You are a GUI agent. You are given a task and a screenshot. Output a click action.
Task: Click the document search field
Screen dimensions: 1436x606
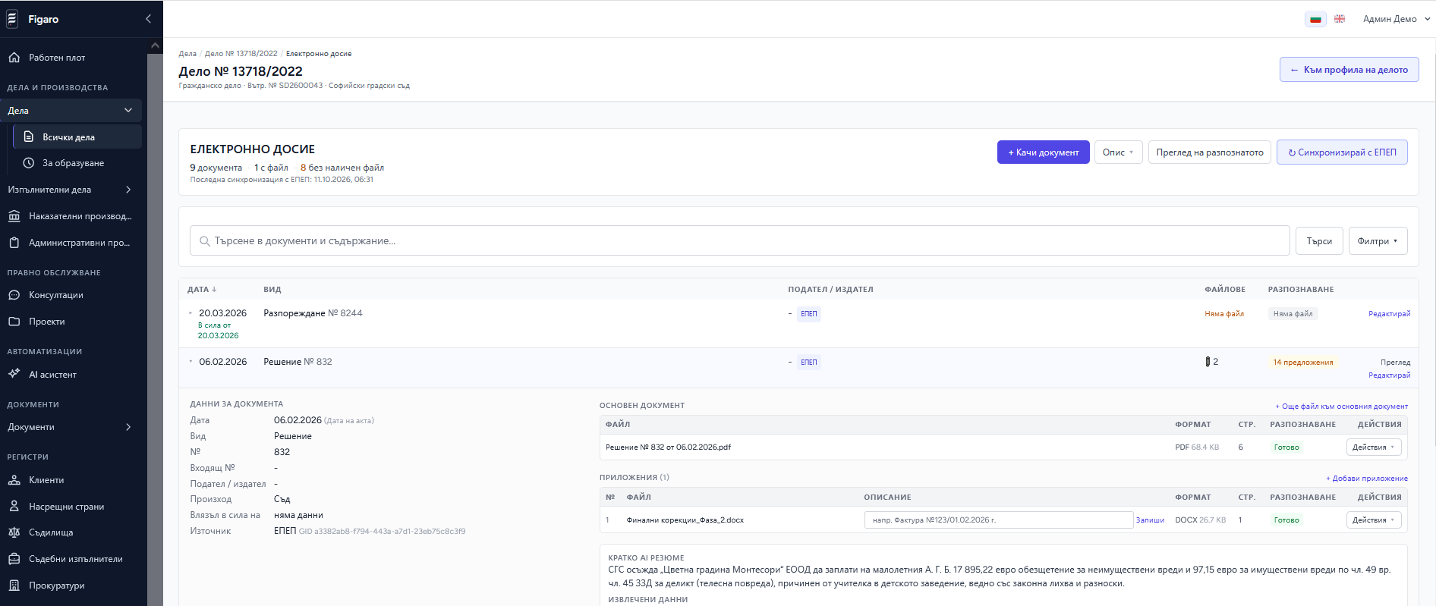tap(739, 240)
